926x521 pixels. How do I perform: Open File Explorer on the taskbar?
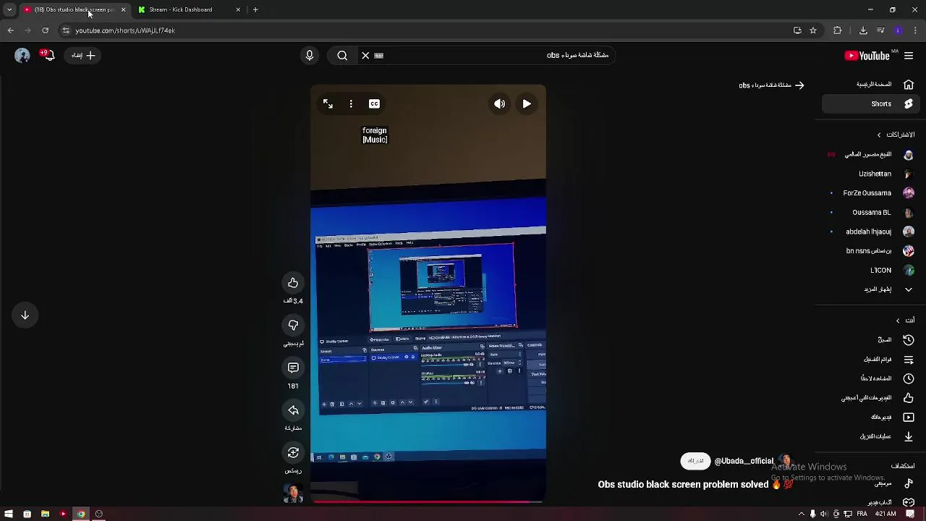[x=45, y=514]
